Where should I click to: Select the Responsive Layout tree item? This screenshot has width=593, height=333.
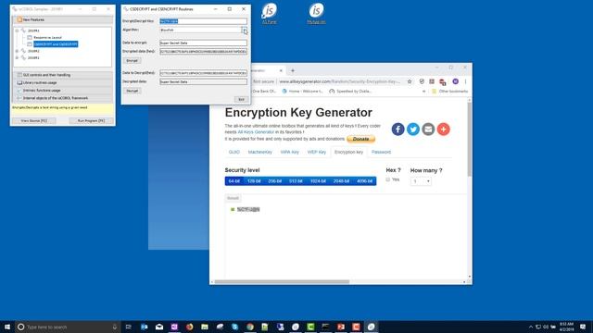tap(47, 37)
